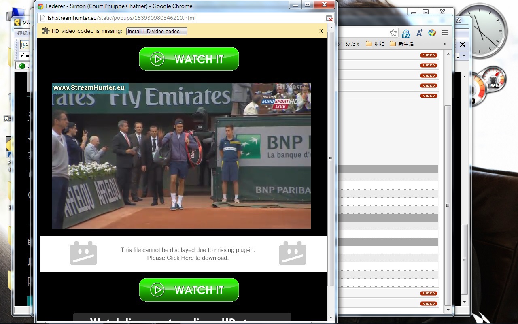
Task: Click scroll-up arrow of the popup window
Action: [331, 27]
